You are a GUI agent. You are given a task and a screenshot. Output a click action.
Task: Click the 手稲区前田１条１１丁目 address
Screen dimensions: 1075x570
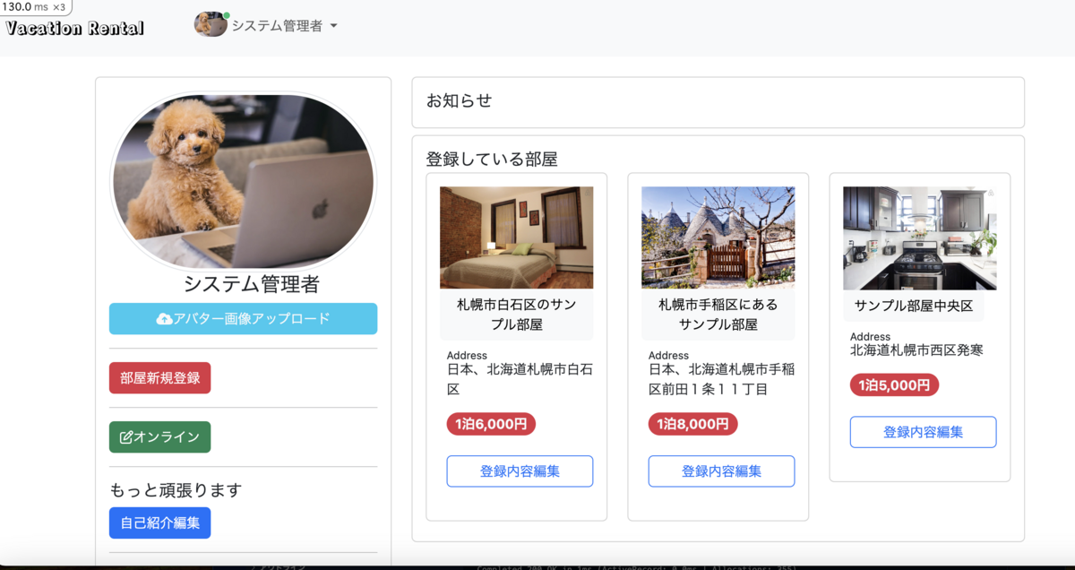[x=721, y=379]
